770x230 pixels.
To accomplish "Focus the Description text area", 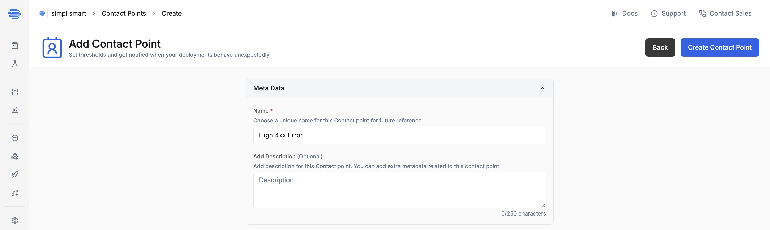I will click(x=399, y=190).
